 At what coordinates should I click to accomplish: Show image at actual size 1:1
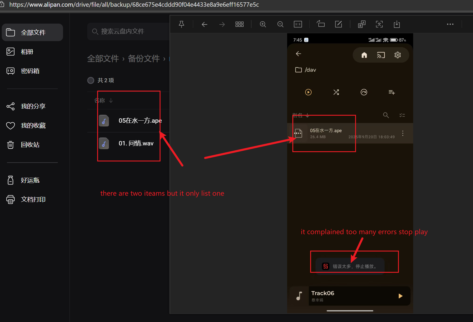[x=298, y=24]
